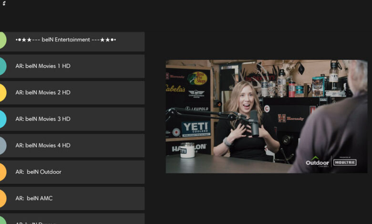Click the app logo in the top-left corner
372x224 pixels.
click(4, 3)
